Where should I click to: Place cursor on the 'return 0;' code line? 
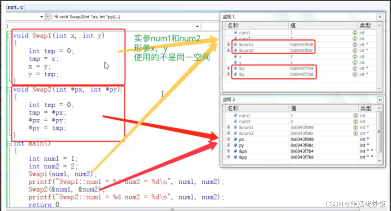tap(45, 205)
